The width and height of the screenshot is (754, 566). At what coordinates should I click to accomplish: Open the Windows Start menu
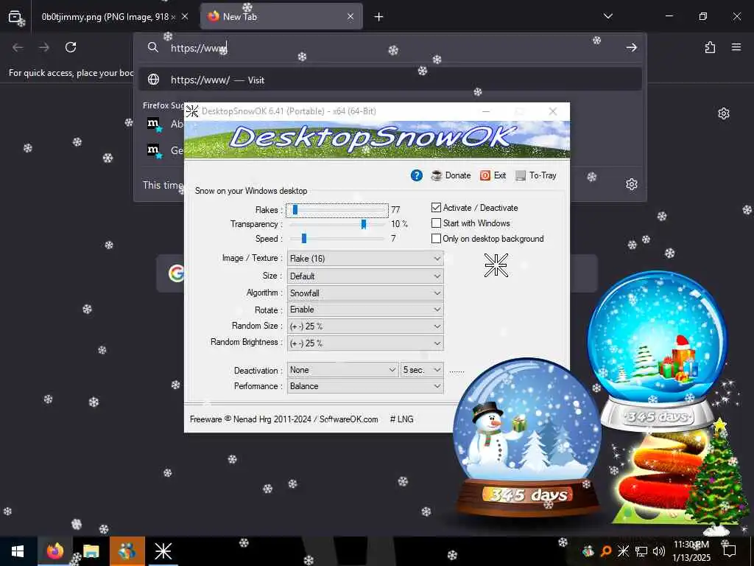click(x=18, y=551)
